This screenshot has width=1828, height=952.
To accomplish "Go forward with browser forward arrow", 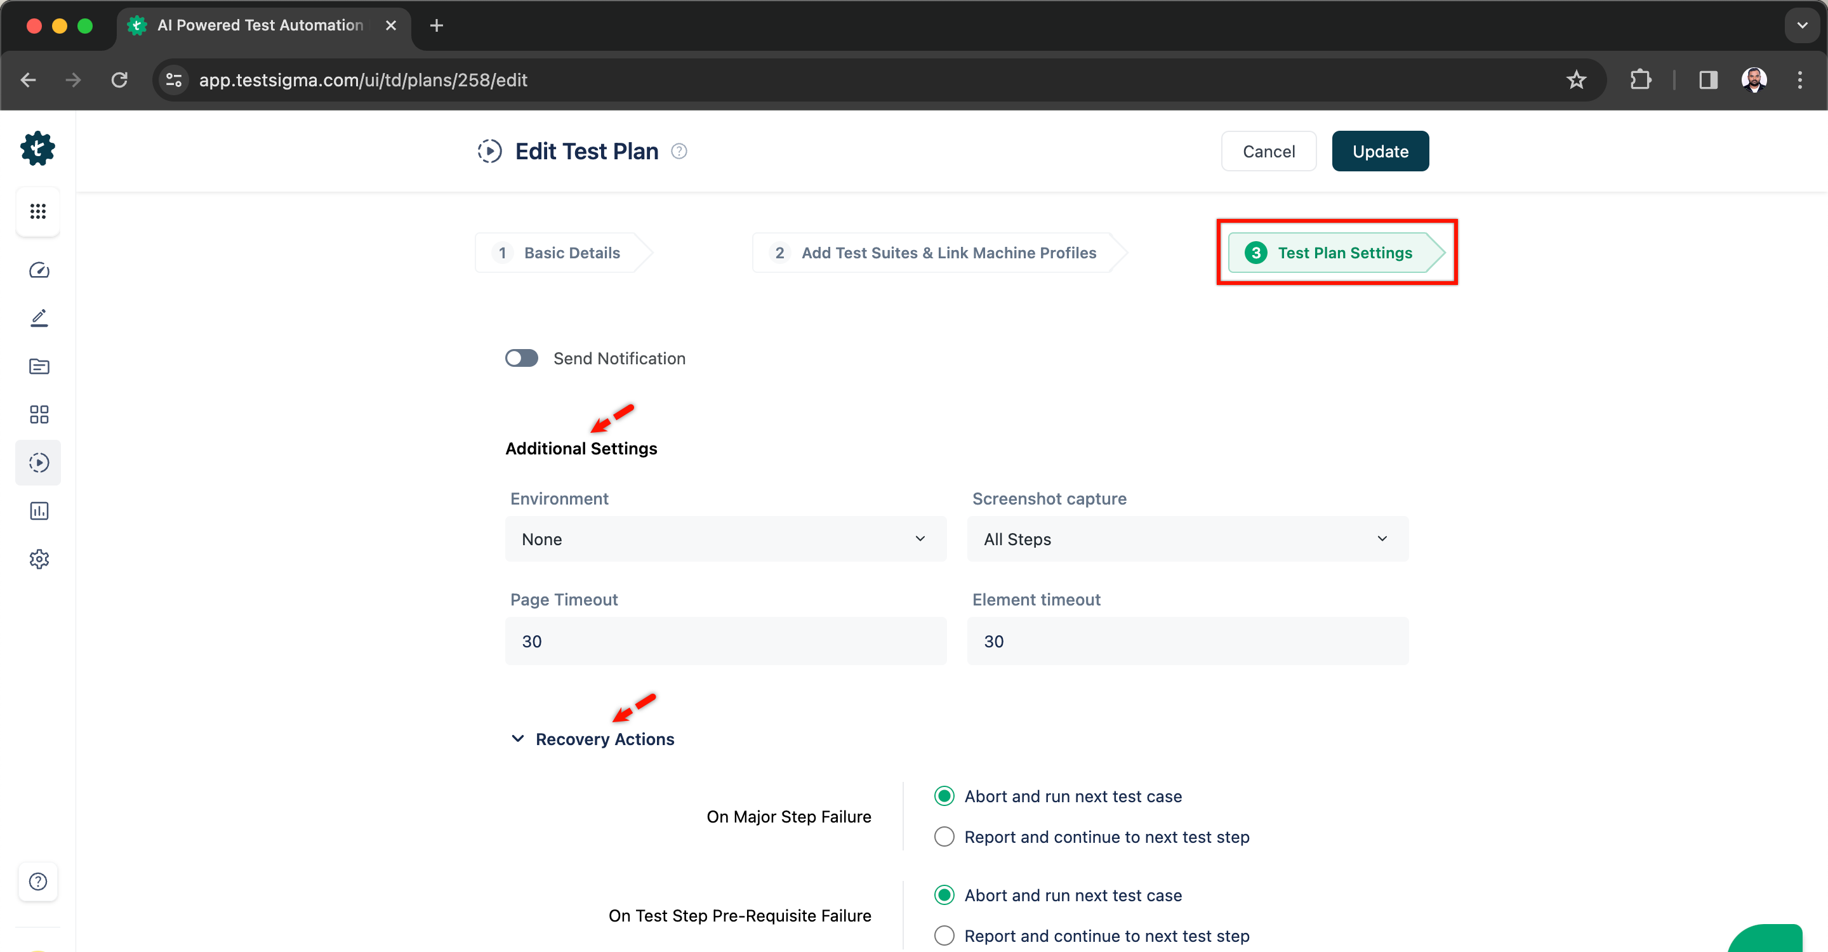I will [x=73, y=80].
